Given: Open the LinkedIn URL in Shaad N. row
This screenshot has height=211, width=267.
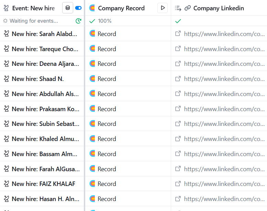Looking at the screenshot, I should click(x=224, y=79).
